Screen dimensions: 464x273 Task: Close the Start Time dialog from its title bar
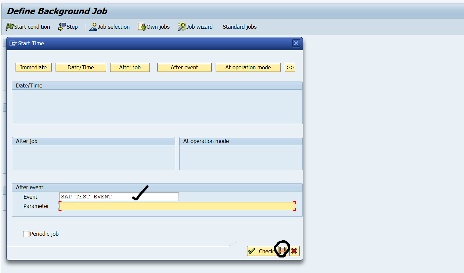(296, 43)
